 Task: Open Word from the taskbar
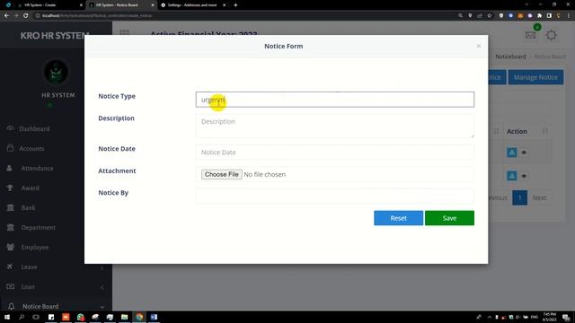click(x=154, y=317)
